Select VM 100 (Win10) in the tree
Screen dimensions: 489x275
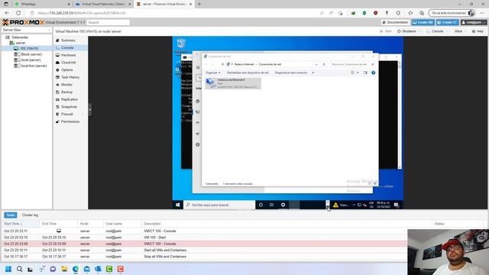pyautogui.click(x=29, y=49)
